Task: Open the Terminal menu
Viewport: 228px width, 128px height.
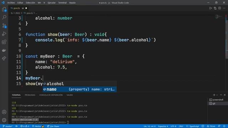Action: (x=62, y=2)
